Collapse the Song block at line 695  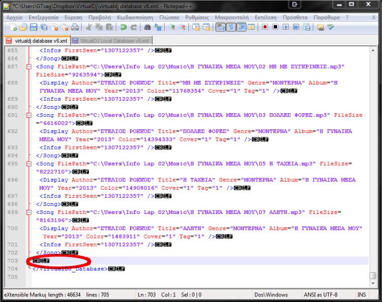coord(29,164)
